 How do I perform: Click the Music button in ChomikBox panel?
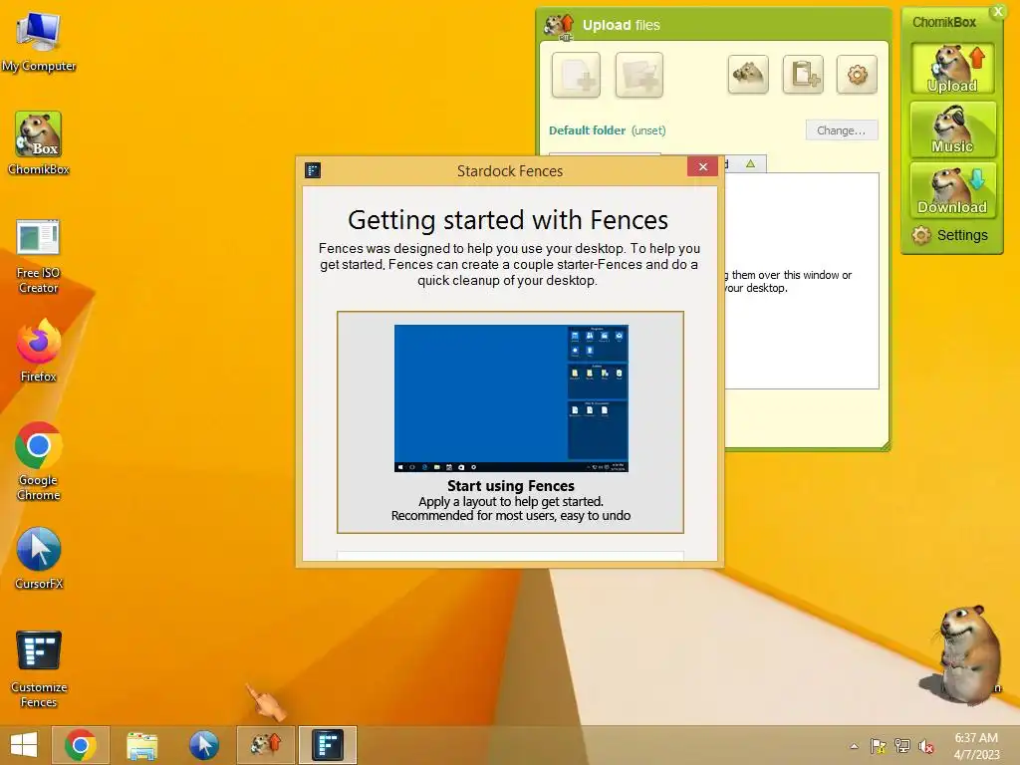click(952, 129)
